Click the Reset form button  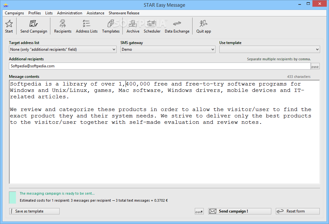[297, 211]
